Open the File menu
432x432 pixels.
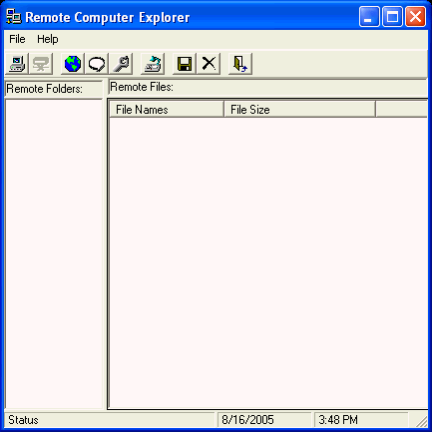point(17,39)
